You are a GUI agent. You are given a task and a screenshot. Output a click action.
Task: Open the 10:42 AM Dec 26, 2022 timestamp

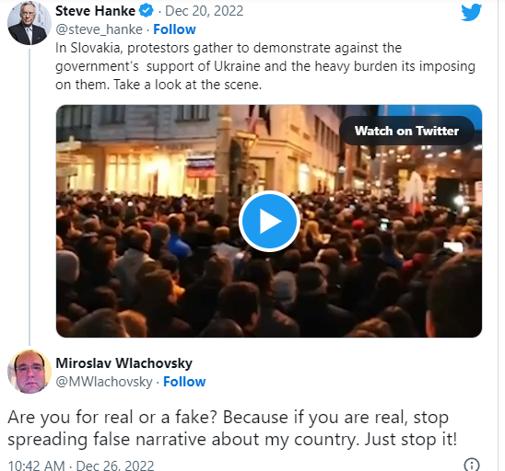[81, 465]
